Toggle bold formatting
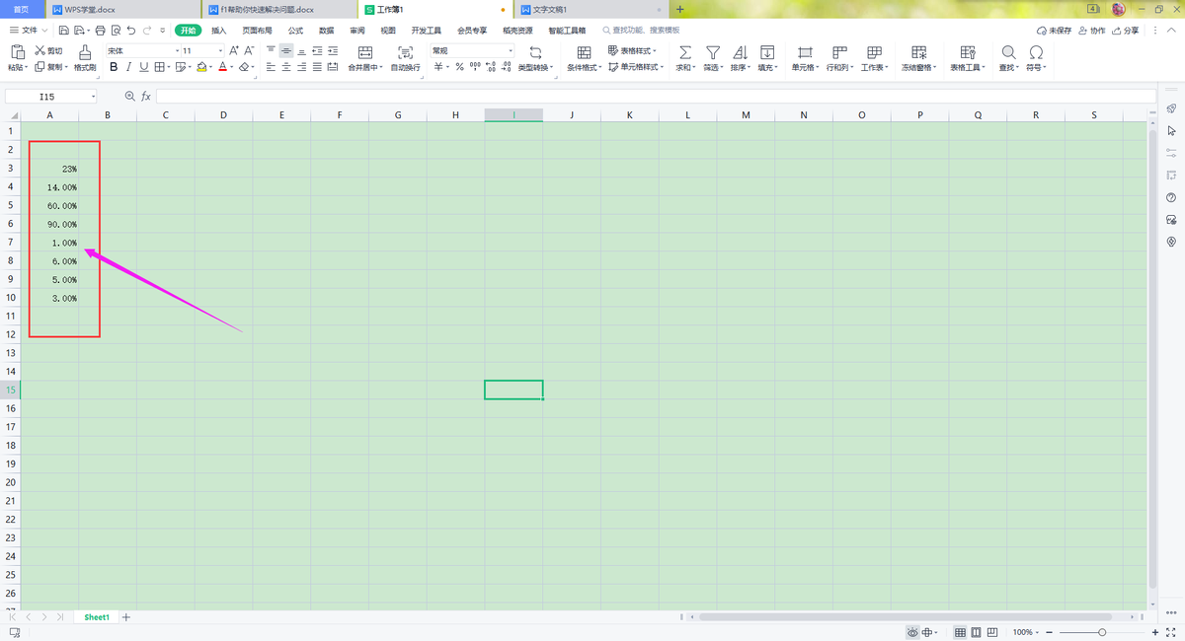Image resolution: width=1185 pixels, height=641 pixels. [x=114, y=67]
